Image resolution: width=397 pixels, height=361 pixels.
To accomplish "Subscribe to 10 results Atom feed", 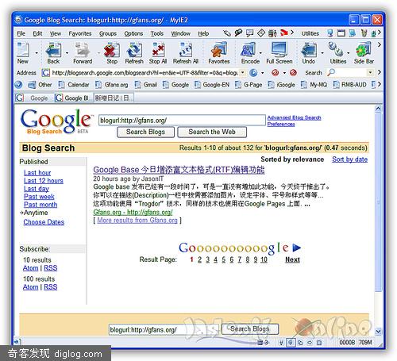I will (x=30, y=268).
